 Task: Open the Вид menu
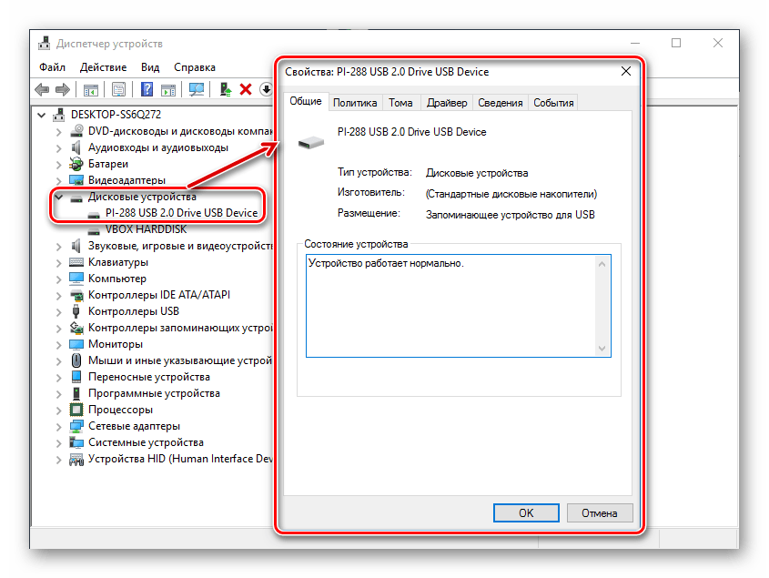point(150,67)
